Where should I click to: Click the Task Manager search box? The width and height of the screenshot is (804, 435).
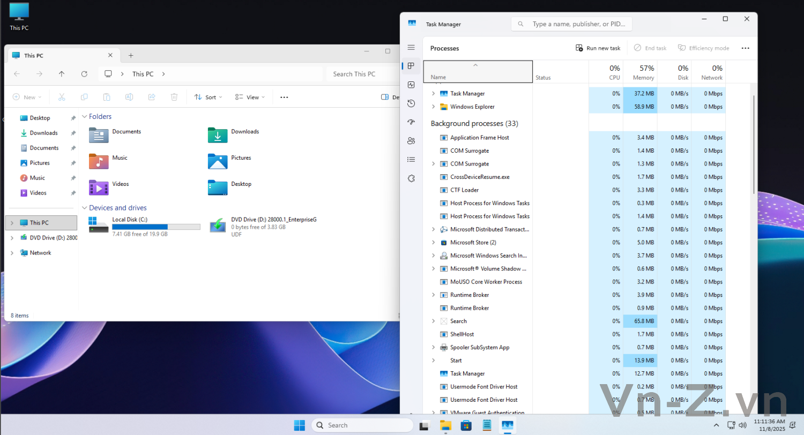(572, 24)
